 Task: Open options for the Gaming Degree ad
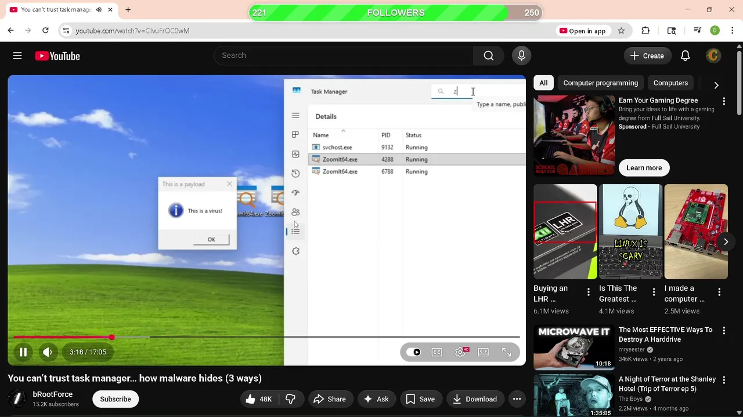[x=724, y=102]
